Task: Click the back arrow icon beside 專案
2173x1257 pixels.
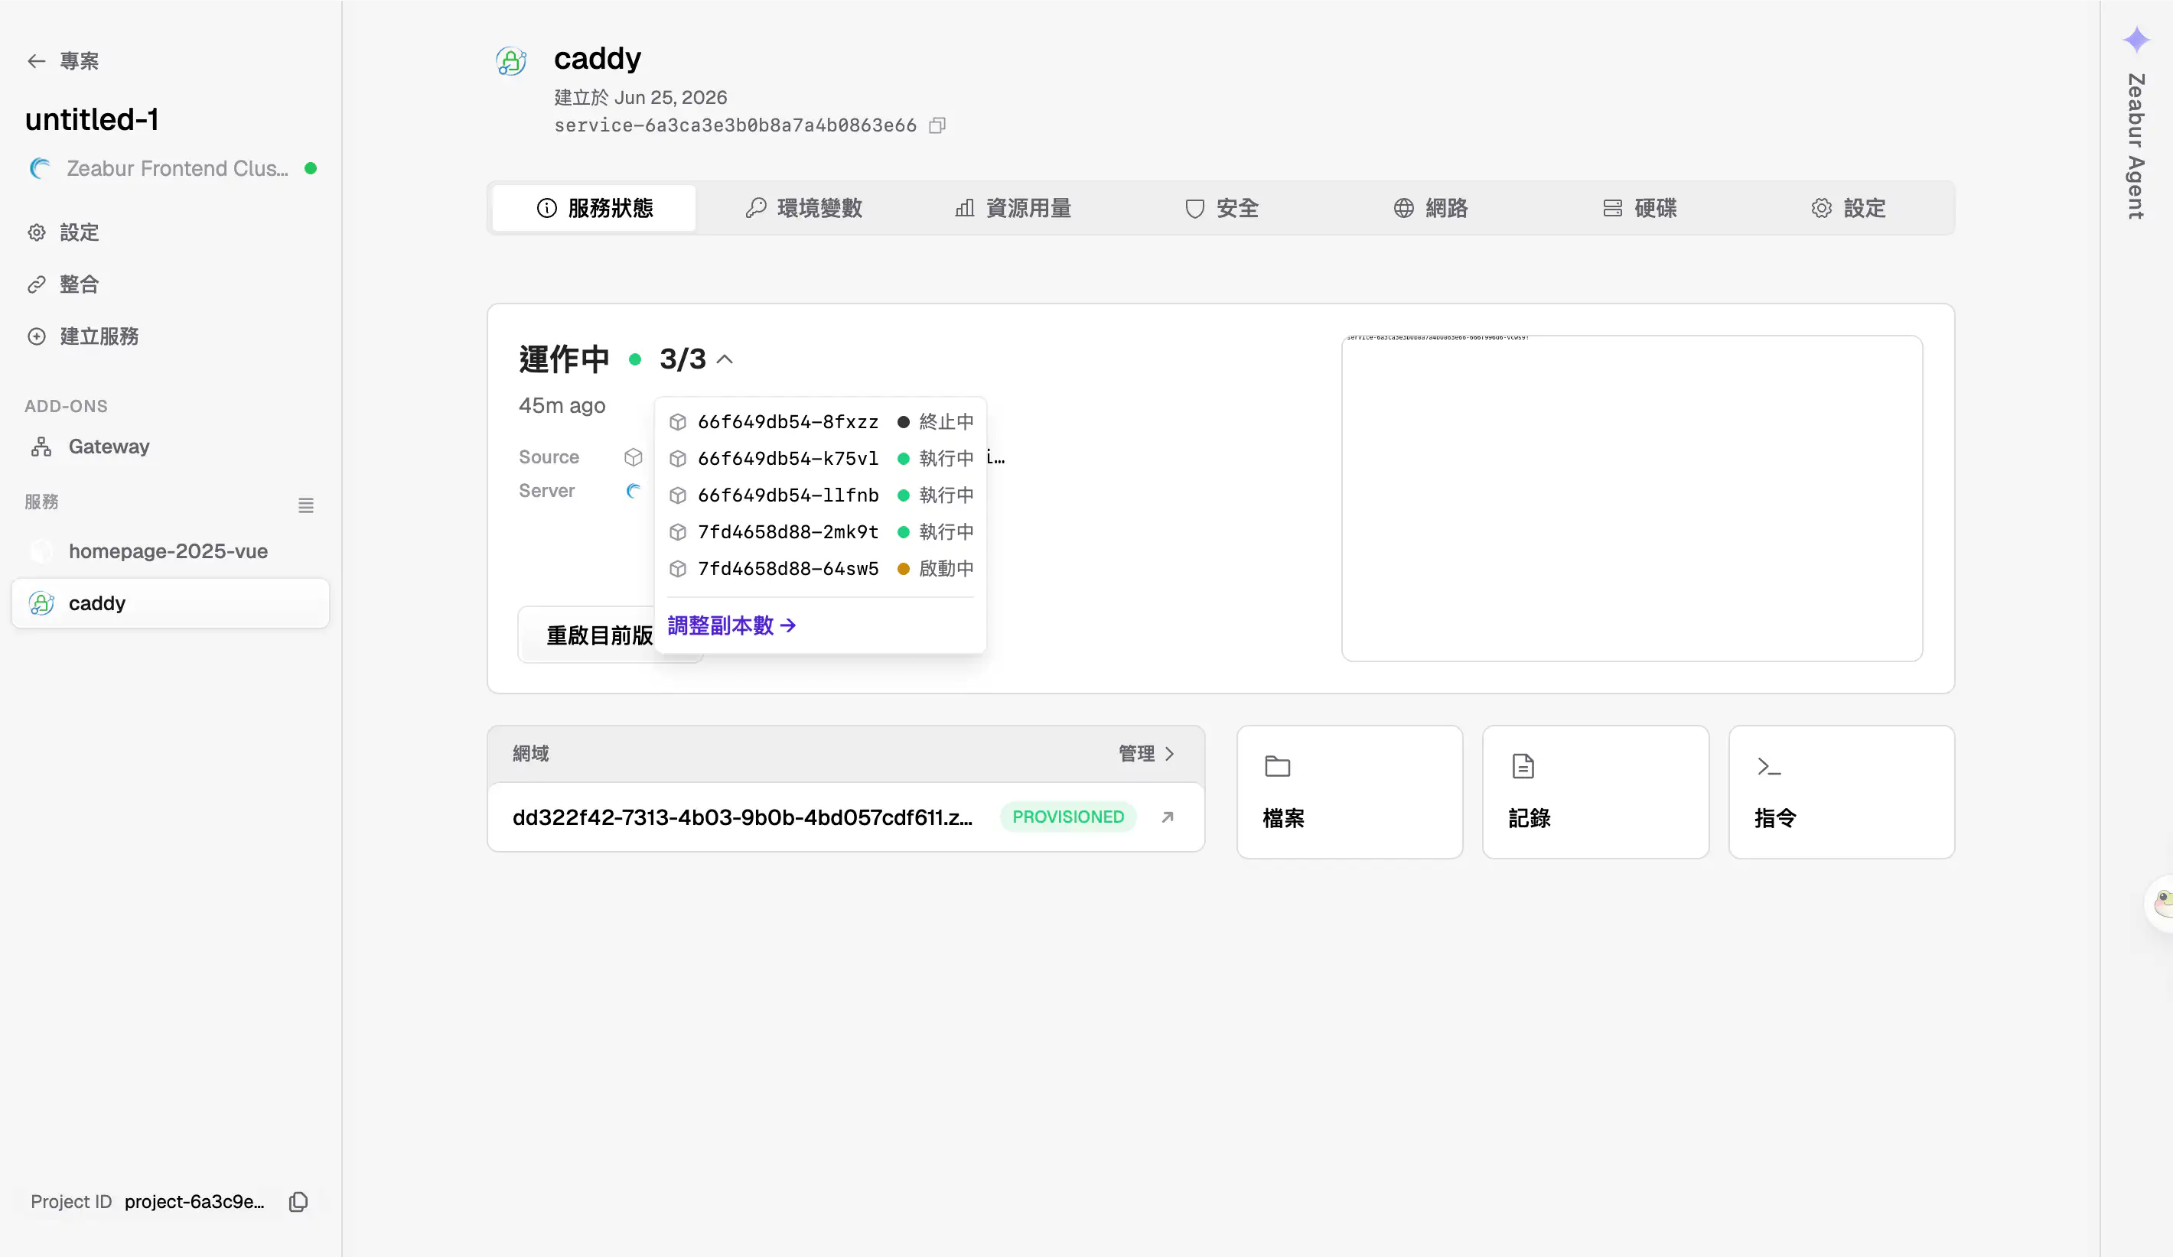Action: (36, 61)
